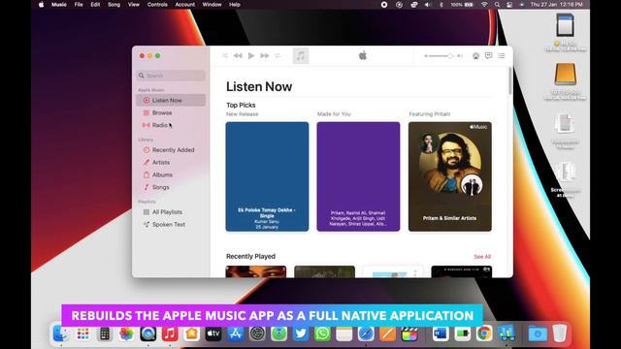Open the Bluetooth menu bar icon
621x349 pixels.
[441, 5]
